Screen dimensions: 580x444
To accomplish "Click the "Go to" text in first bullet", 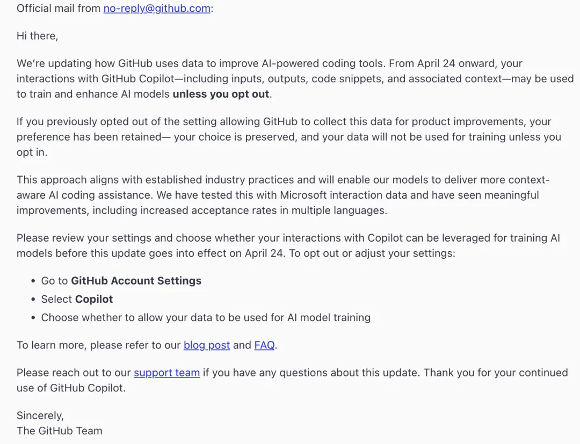I will (x=55, y=281).
